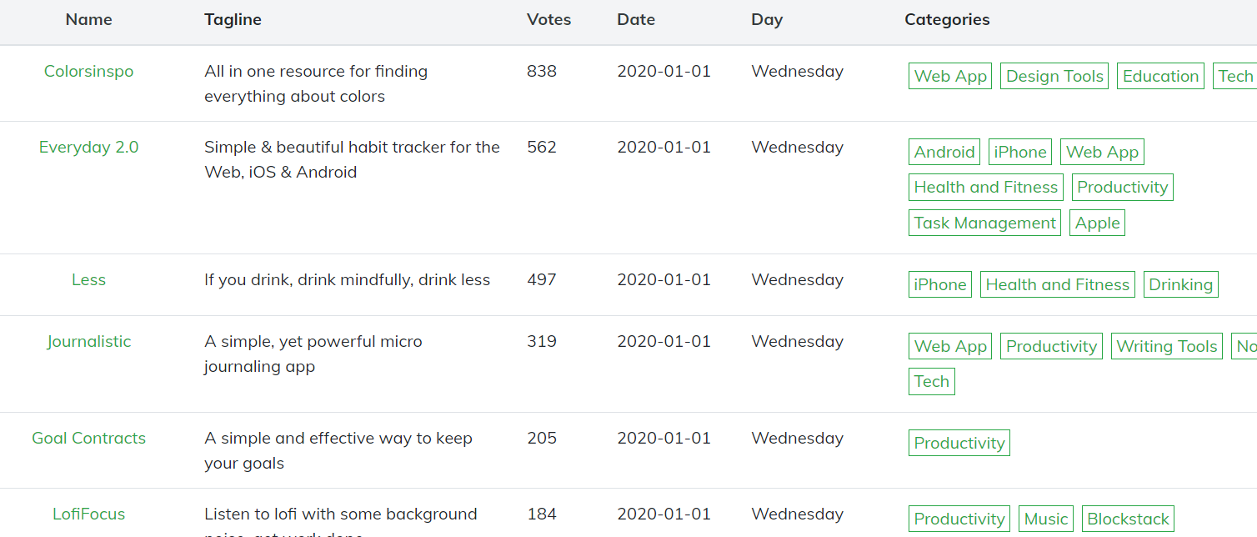The image size is (1257, 537).
Task: Choose the Task Management tag
Action: tap(984, 223)
